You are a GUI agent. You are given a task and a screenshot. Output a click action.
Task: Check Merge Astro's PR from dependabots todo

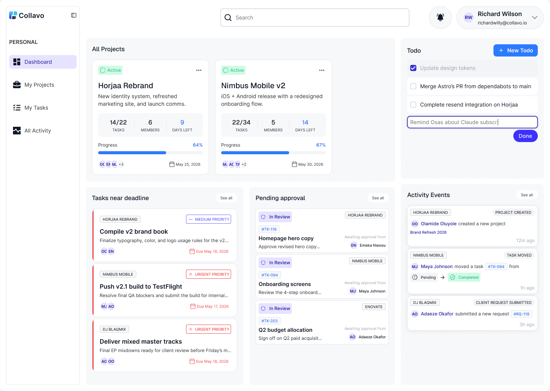413,86
